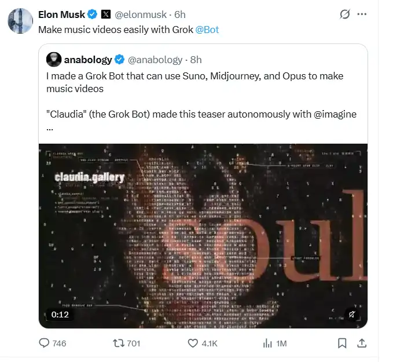Open the @Bot mention link
Screen dimensions: 393x362
pos(207,30)
